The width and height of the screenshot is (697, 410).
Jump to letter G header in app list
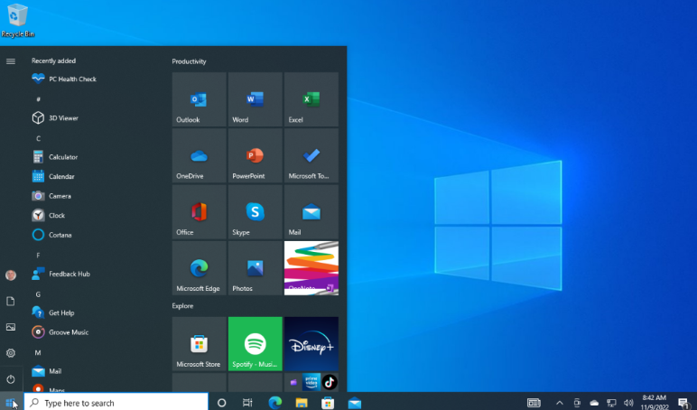click(x=38, y=294)
